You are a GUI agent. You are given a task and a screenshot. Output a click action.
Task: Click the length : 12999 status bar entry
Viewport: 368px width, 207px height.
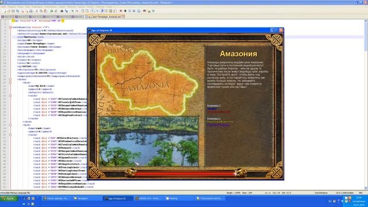click(x=233, y=193)
